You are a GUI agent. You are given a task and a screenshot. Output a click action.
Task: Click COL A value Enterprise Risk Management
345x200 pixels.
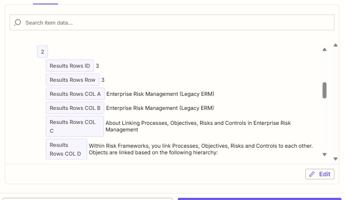pyautogui.click(x=160, y=94)
